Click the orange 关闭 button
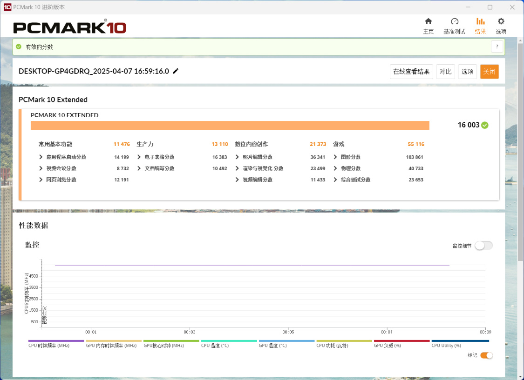The height and width of the screenshot is (380, 524). pos(489,72)
